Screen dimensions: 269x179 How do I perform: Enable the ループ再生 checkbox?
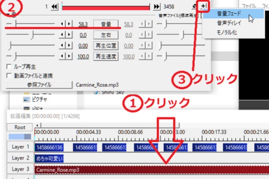point(9,67)
